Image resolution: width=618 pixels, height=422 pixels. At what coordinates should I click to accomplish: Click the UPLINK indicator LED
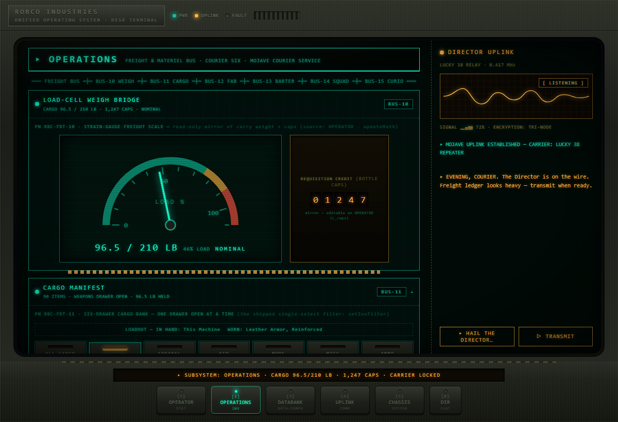pyautogui.click(x=196, y=15)
